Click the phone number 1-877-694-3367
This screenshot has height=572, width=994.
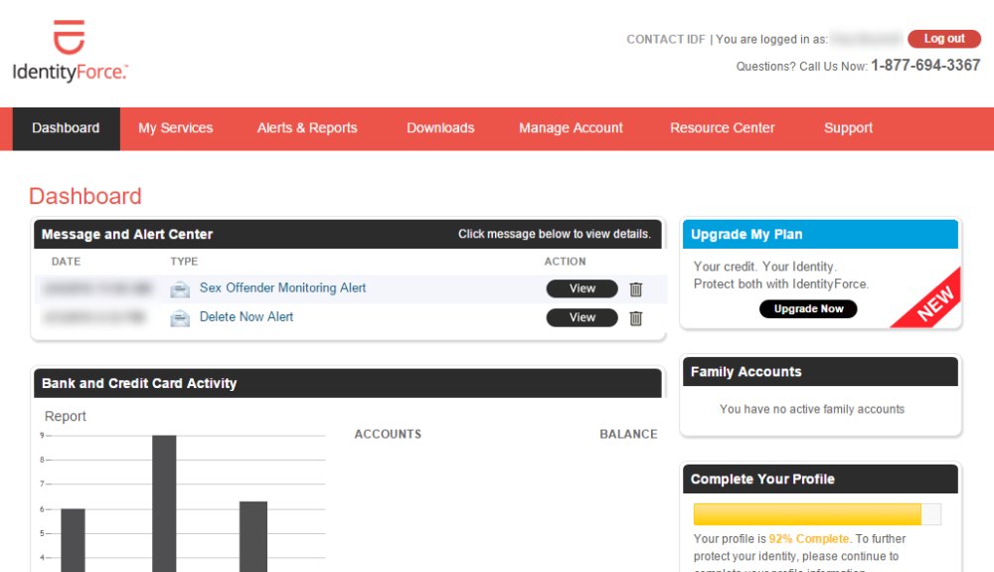click(925, 66)
